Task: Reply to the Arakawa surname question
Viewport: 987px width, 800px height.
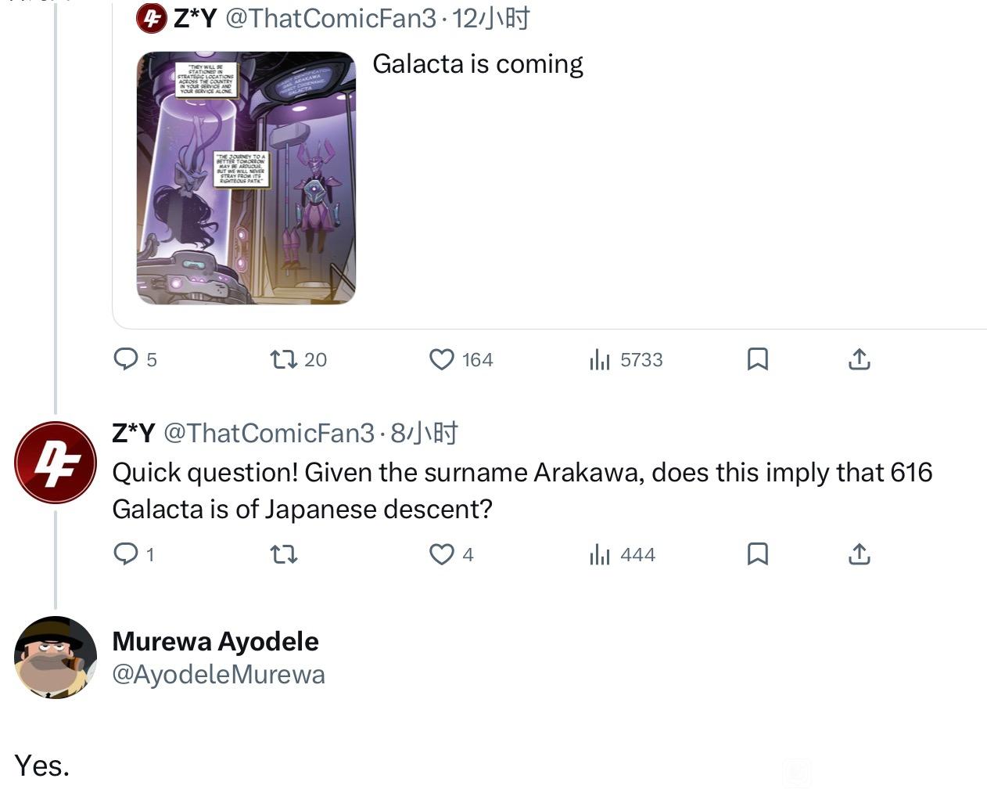Action: (x=126, y=554)
